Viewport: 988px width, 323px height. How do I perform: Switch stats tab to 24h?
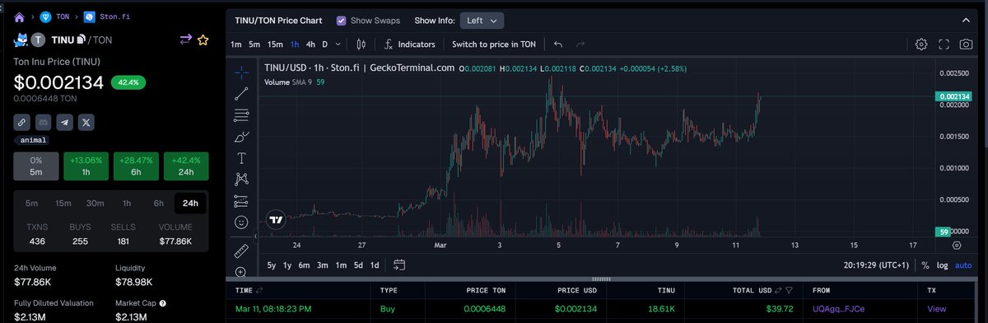click(x=190, y=203)
